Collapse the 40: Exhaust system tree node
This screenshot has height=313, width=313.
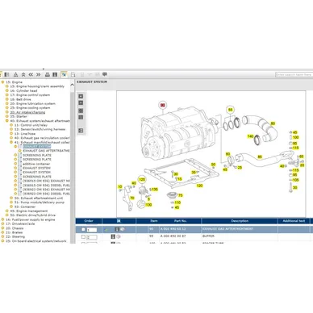(7, 121)
